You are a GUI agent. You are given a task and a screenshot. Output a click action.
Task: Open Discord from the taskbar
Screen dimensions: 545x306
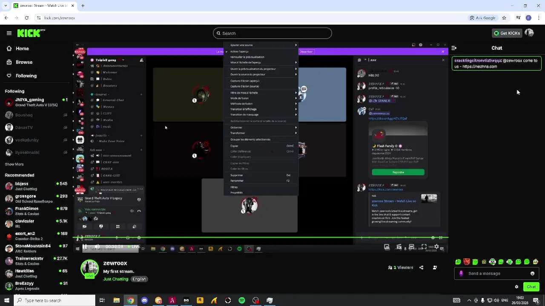pyautogui.click(x=144, y=300)
